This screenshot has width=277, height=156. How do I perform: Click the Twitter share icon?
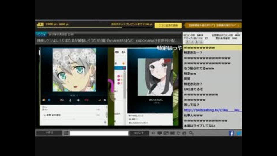tap(239, 133)
